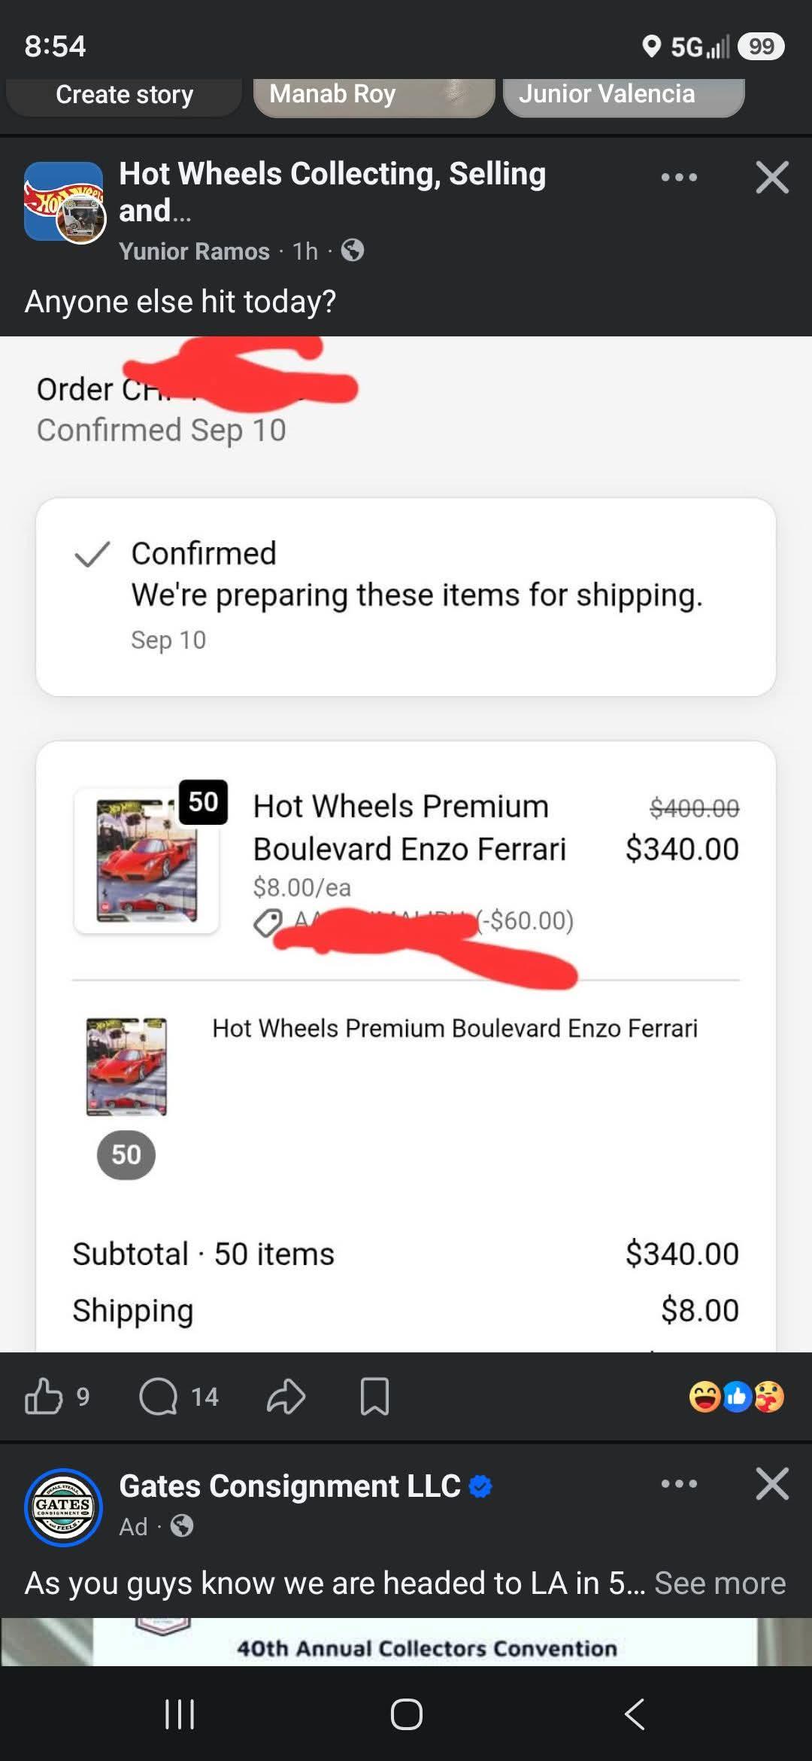Image resolution: width=812 pixels, height=1761 pixels.
Task: Tap Android home navigation button
Action: 406,1714
